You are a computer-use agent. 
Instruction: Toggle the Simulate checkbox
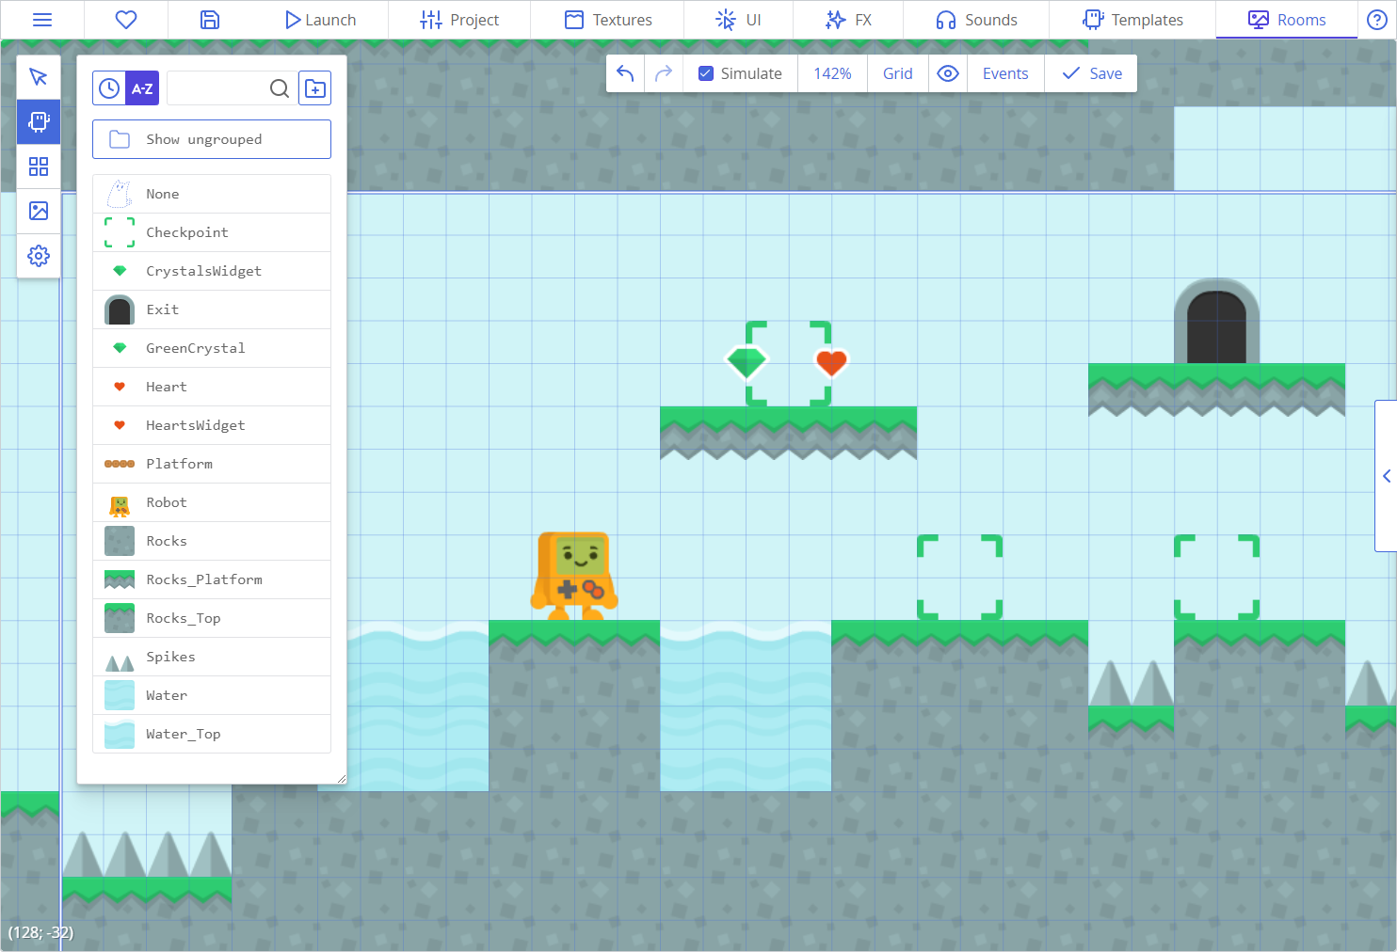coord(706,73)
